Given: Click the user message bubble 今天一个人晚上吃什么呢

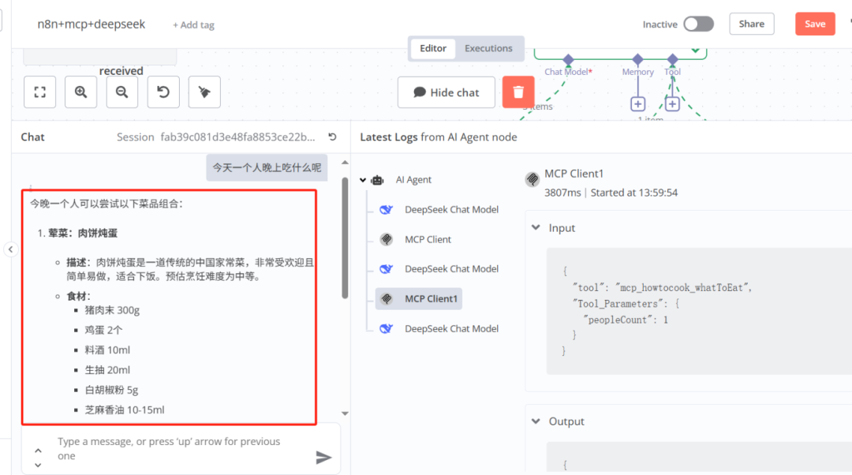Looking at the screenshot, I should [x=267, y=167].
